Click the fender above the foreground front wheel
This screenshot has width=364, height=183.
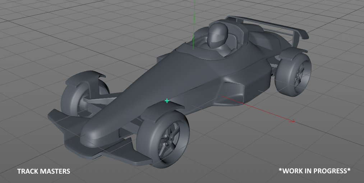(x=162, y=112)
